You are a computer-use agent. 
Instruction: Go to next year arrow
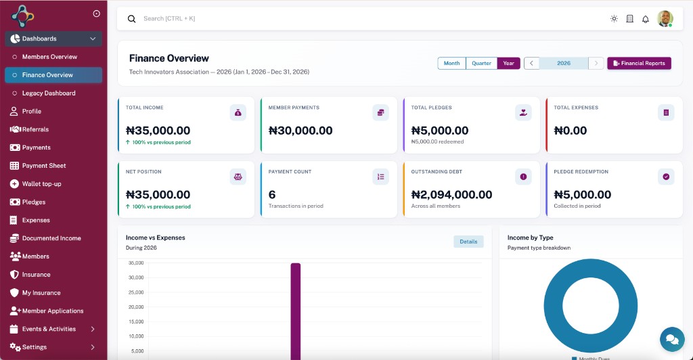tap(596, 63)
